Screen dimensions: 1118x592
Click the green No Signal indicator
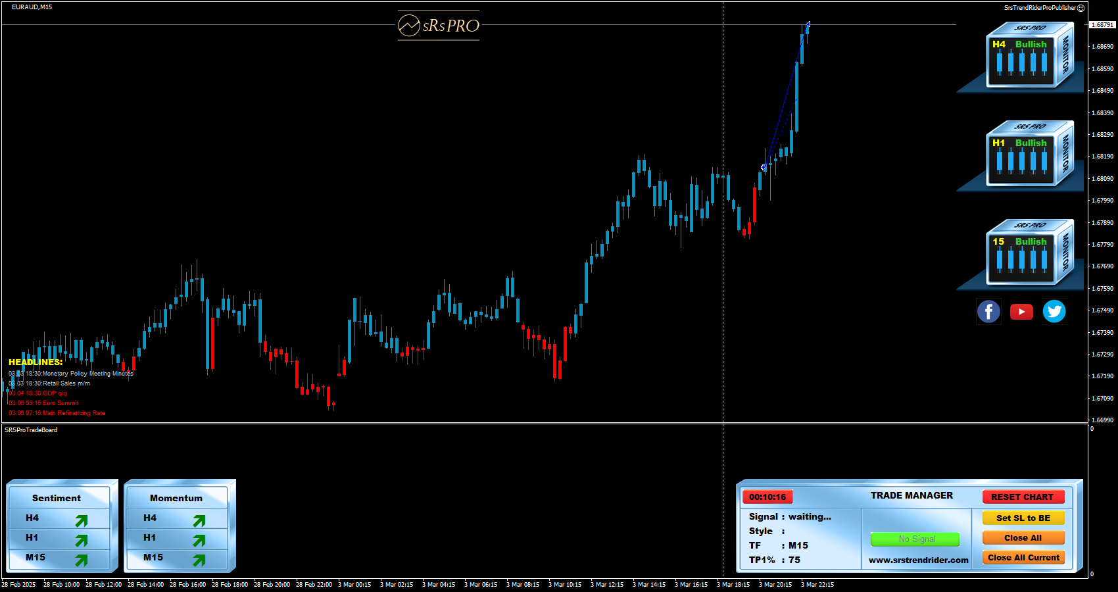[x=915, y=539]
